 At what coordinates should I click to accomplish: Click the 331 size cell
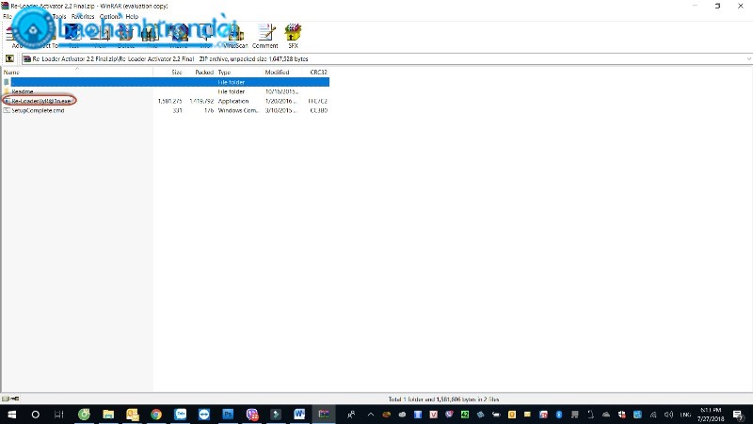pos(177,110)
